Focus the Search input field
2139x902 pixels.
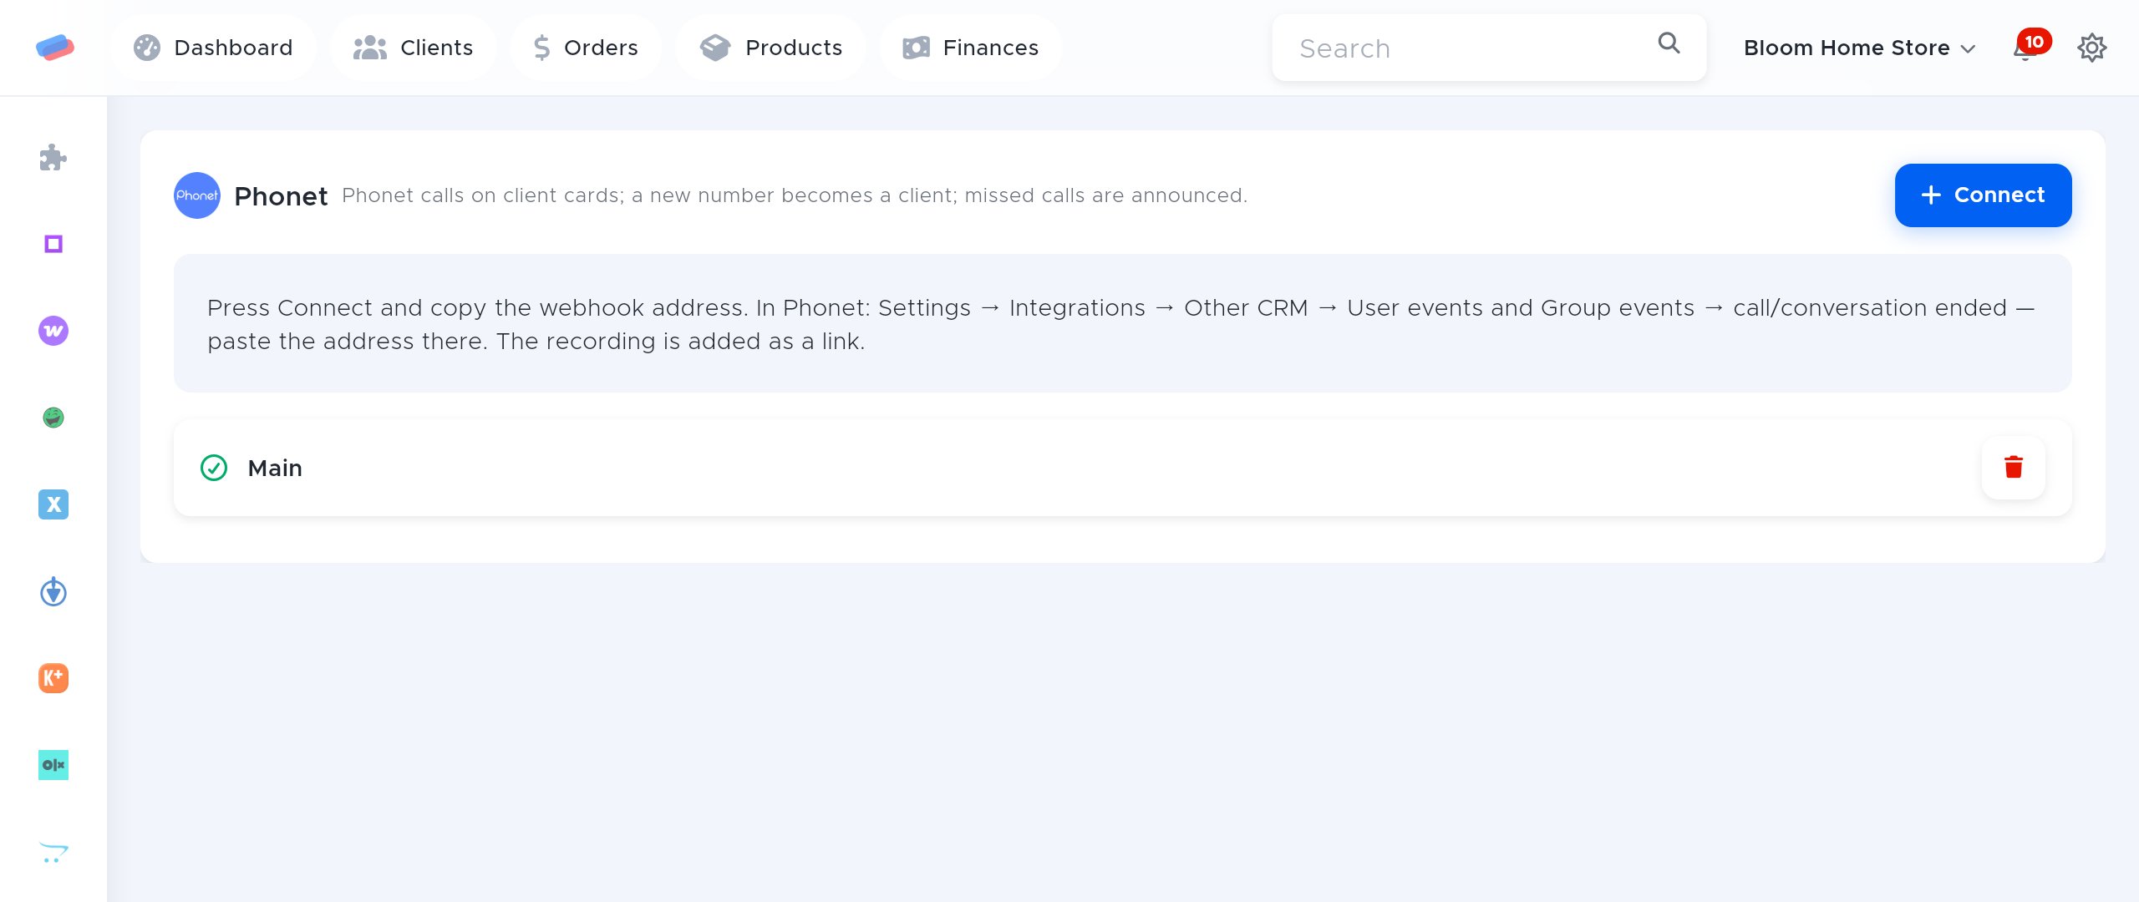click(x=1489, y=48)
